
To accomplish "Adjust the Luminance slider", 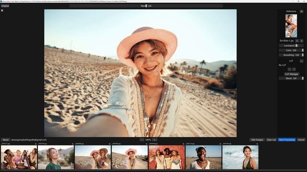I will click(291, 46).
